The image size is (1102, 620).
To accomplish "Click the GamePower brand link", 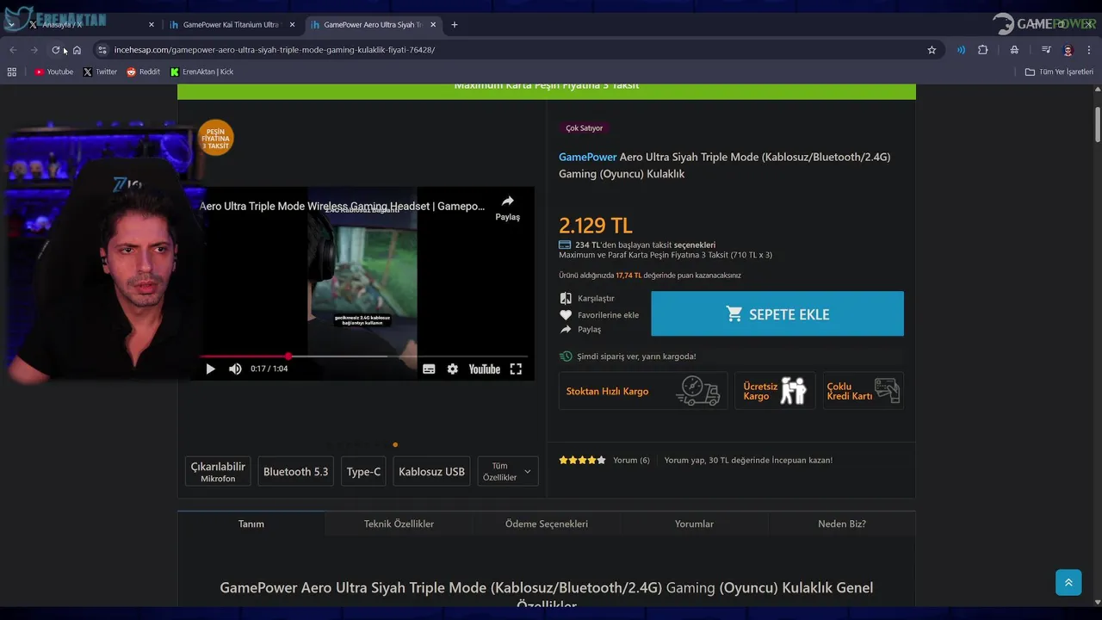I will point(588,157).
